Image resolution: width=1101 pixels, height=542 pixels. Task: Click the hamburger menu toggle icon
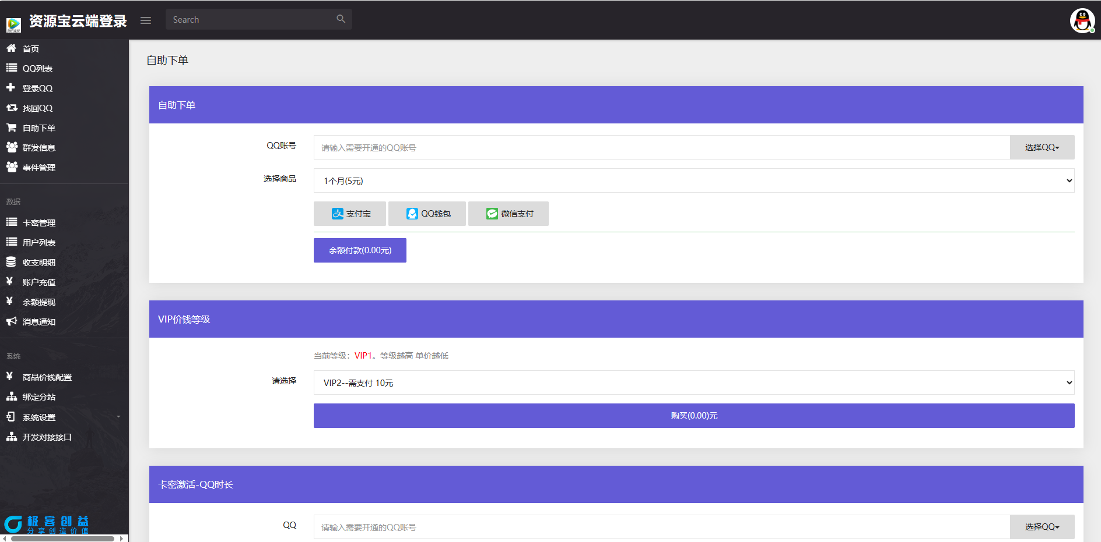pyautogui.click(x=146, y=20)
